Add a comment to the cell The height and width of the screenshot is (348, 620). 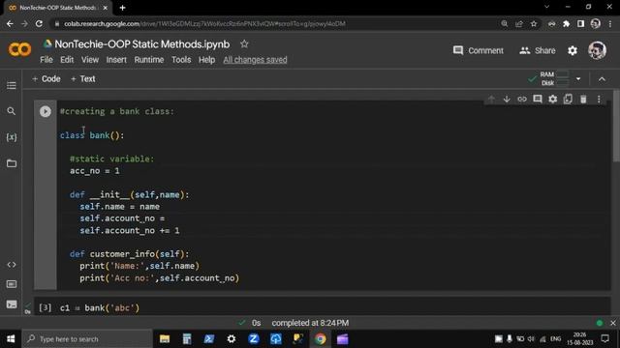click(x=538, y=99)
